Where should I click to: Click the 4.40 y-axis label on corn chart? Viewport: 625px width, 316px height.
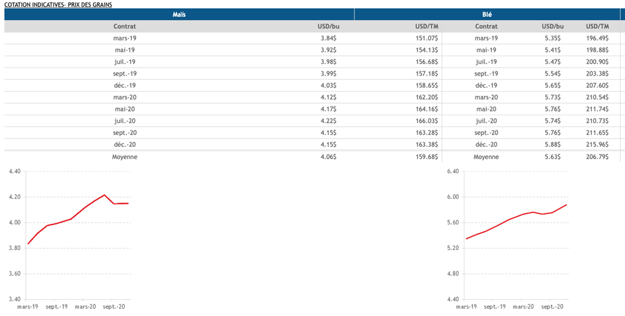click(x=15, y=171)
